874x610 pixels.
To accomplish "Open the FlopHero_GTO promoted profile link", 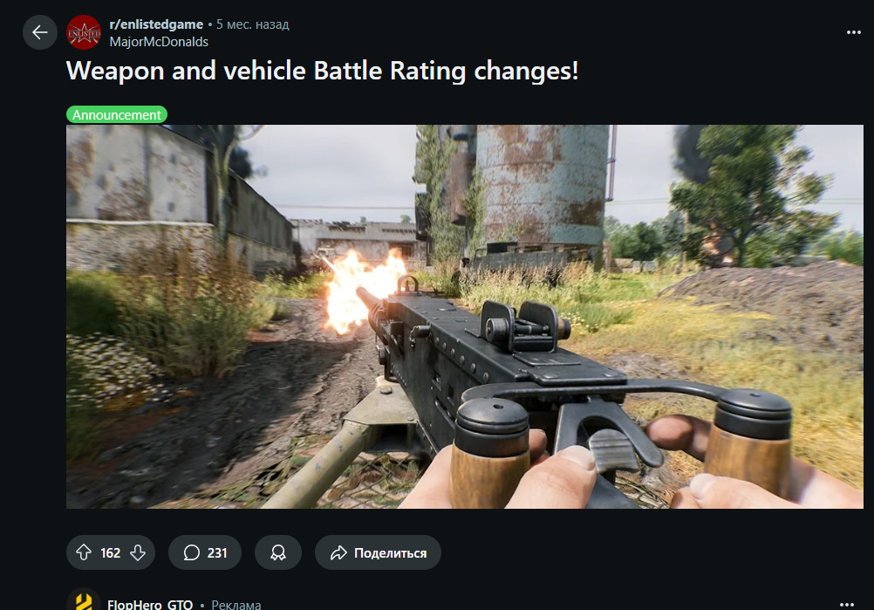I will click(150, 605).
